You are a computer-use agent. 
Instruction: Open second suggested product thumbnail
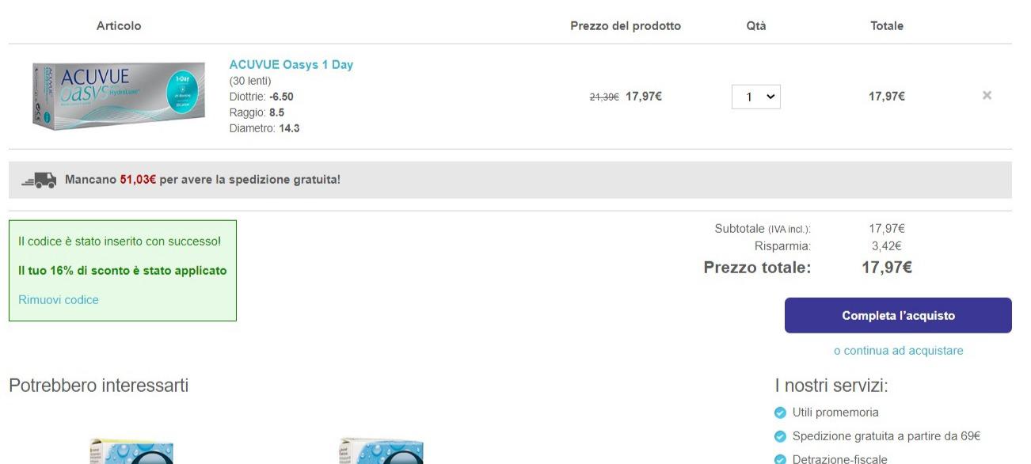[381, 451]
